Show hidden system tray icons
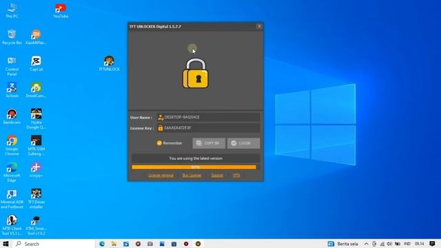441x248 pixels. (x=366, y=244)
